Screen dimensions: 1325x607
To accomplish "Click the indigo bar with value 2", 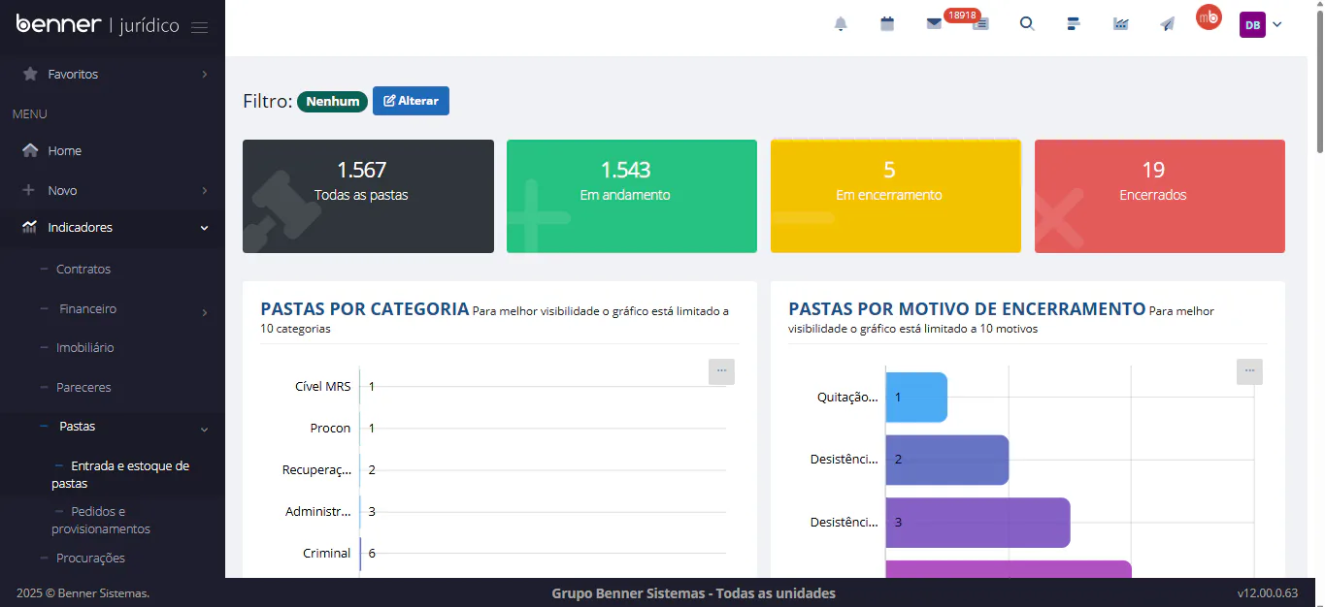I will pyautogui.click(x=947, y=460).
